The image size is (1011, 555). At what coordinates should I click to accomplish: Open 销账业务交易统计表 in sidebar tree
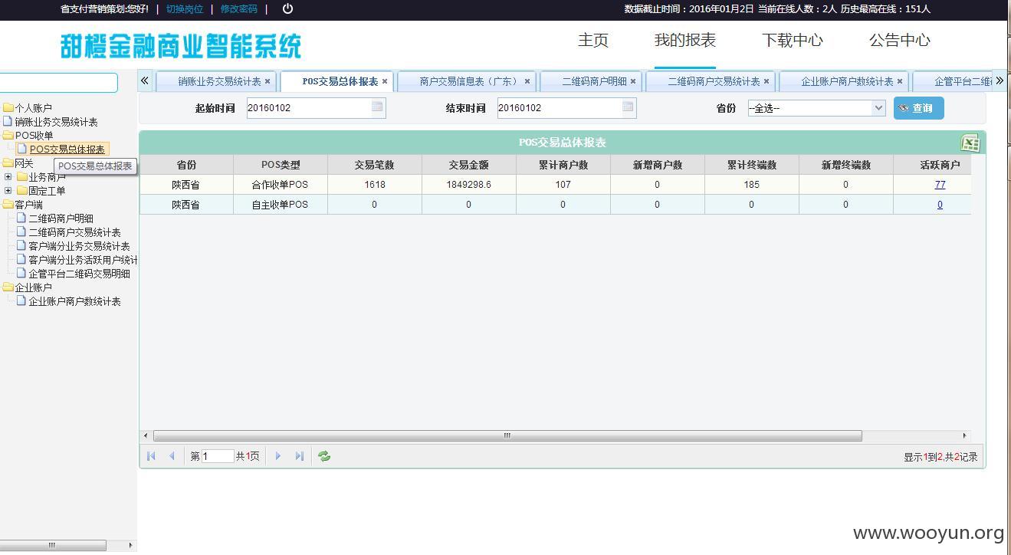(x=56, y=122)
